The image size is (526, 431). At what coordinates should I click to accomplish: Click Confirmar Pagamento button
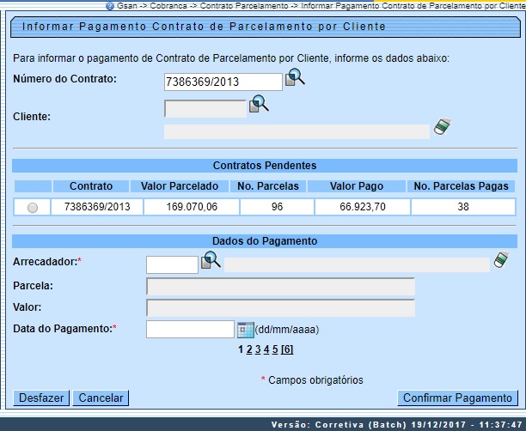457,398
